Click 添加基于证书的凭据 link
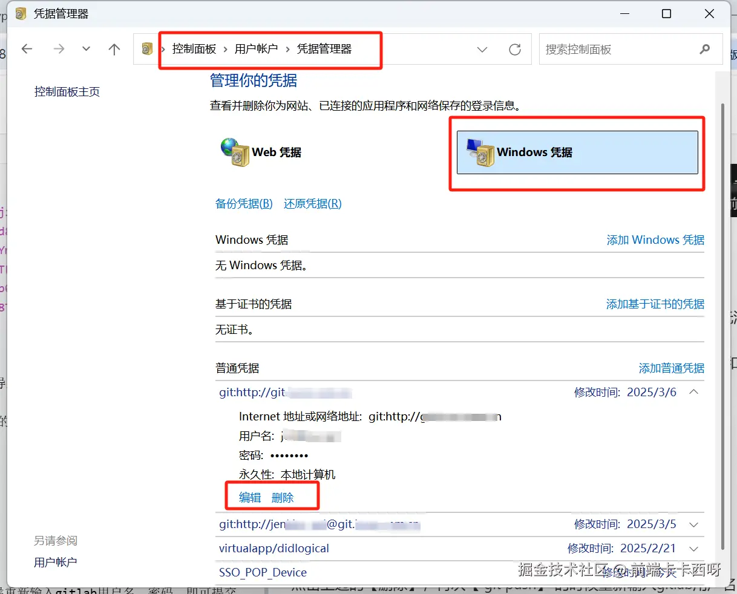737x594 pixels. coord(655,304)
